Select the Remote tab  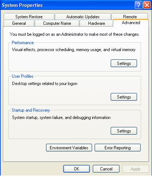130,16
